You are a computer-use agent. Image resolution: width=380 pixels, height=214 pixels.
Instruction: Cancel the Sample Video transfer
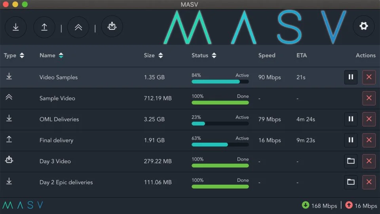(x=369, y=98)
